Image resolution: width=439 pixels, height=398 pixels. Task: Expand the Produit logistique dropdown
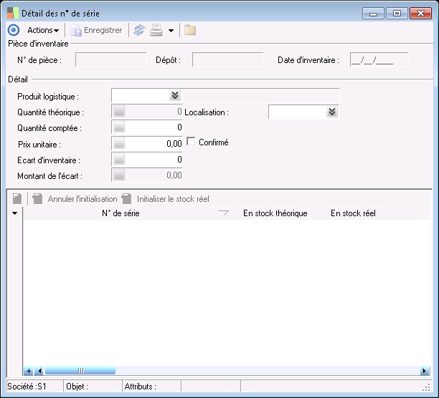[175, 95]
